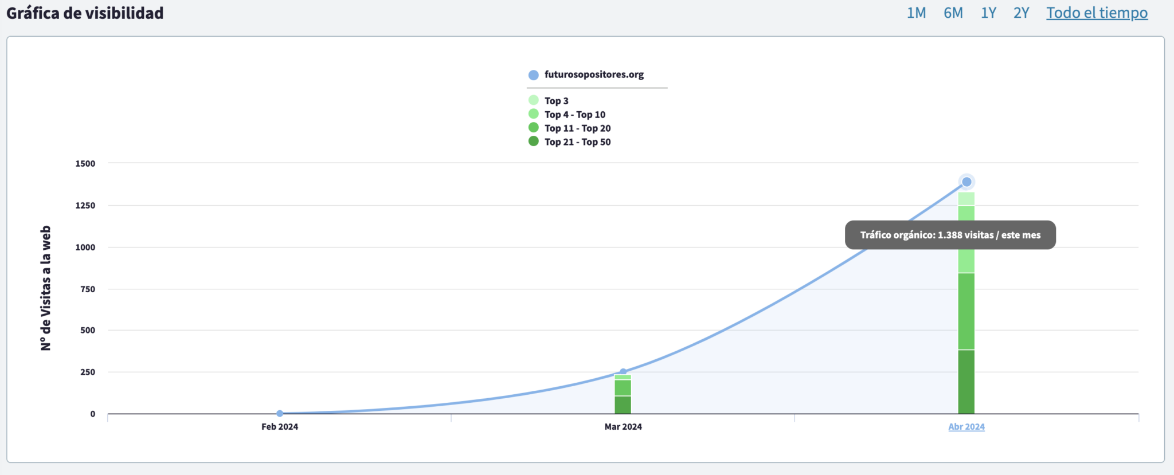The width and height of the screenshot is (1174, 475).
Task: Toggle Top 3 legend entry
Action: [549, 100]
